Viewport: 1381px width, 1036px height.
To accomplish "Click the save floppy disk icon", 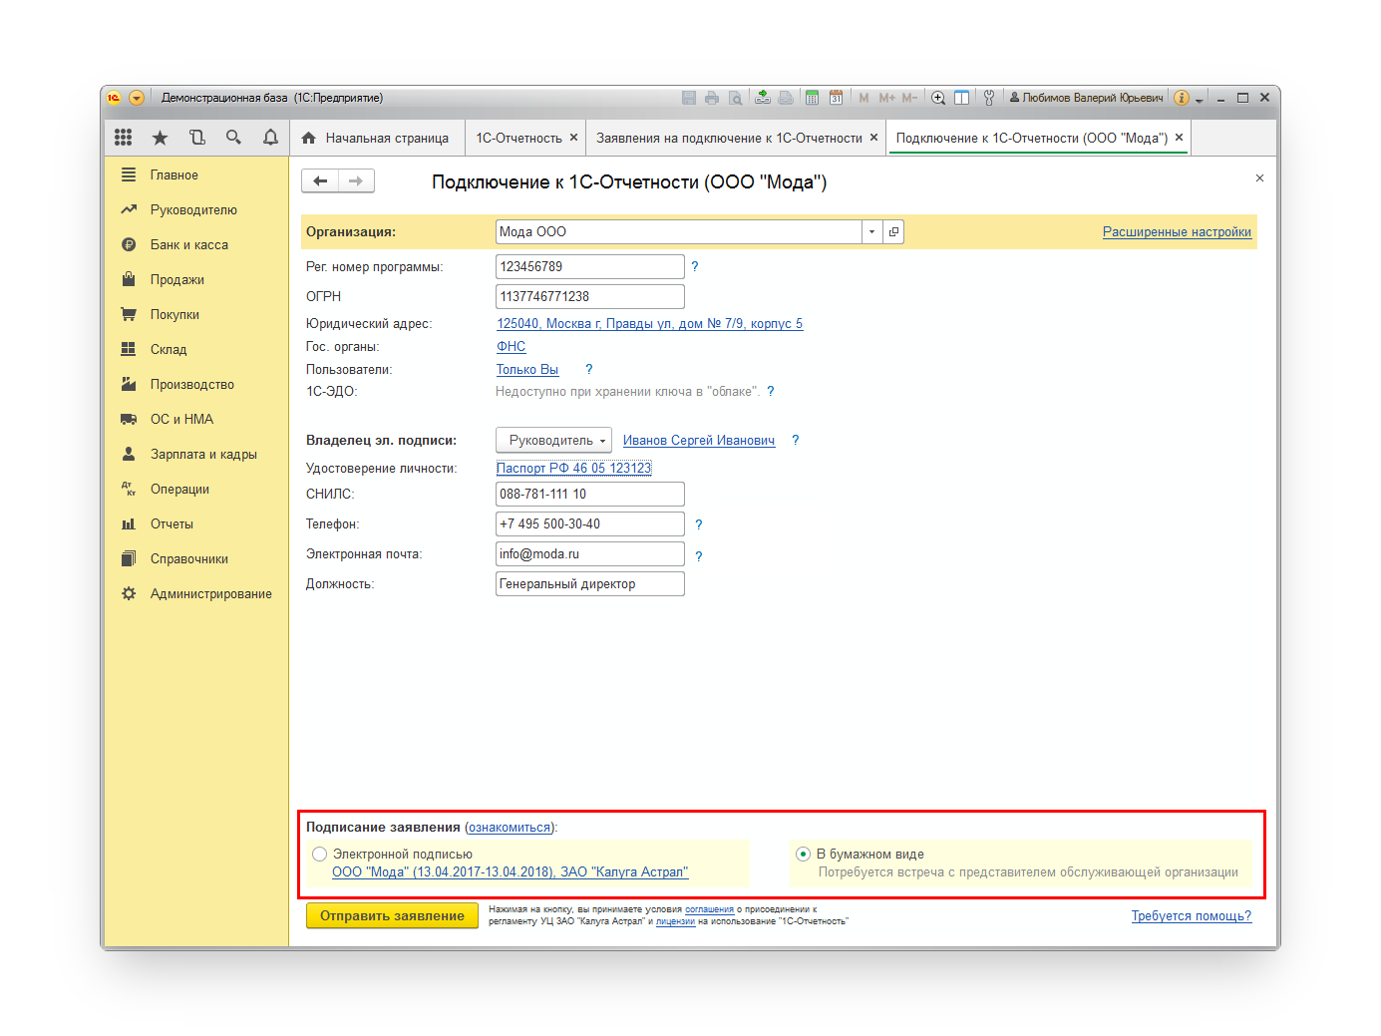I will 689,98.
